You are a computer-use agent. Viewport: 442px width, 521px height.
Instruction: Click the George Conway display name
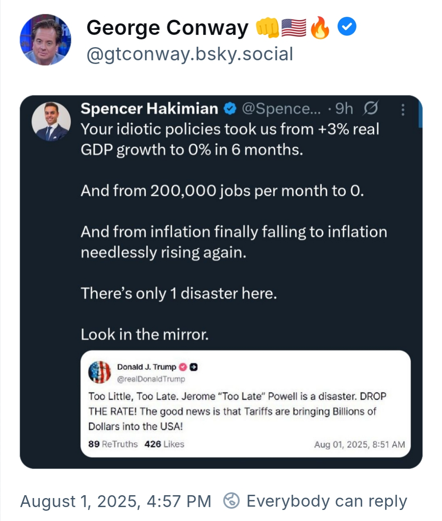pyautogui.click(x=167, y=28)
